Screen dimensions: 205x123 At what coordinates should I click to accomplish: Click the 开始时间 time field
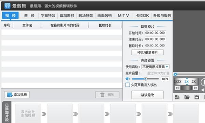[155, 33]
